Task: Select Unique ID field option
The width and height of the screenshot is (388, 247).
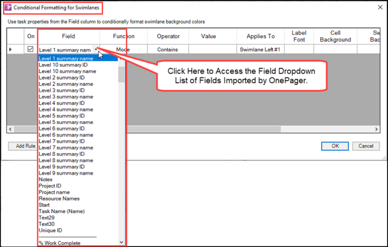Action: (50, 231)
